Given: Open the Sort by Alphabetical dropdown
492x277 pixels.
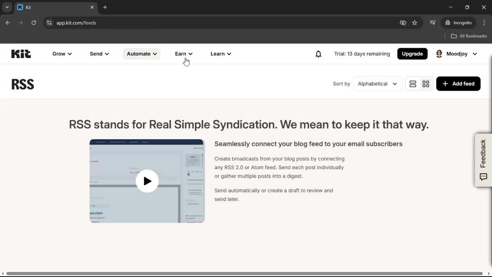Looking at the screenshot, I should coord(377,84).
